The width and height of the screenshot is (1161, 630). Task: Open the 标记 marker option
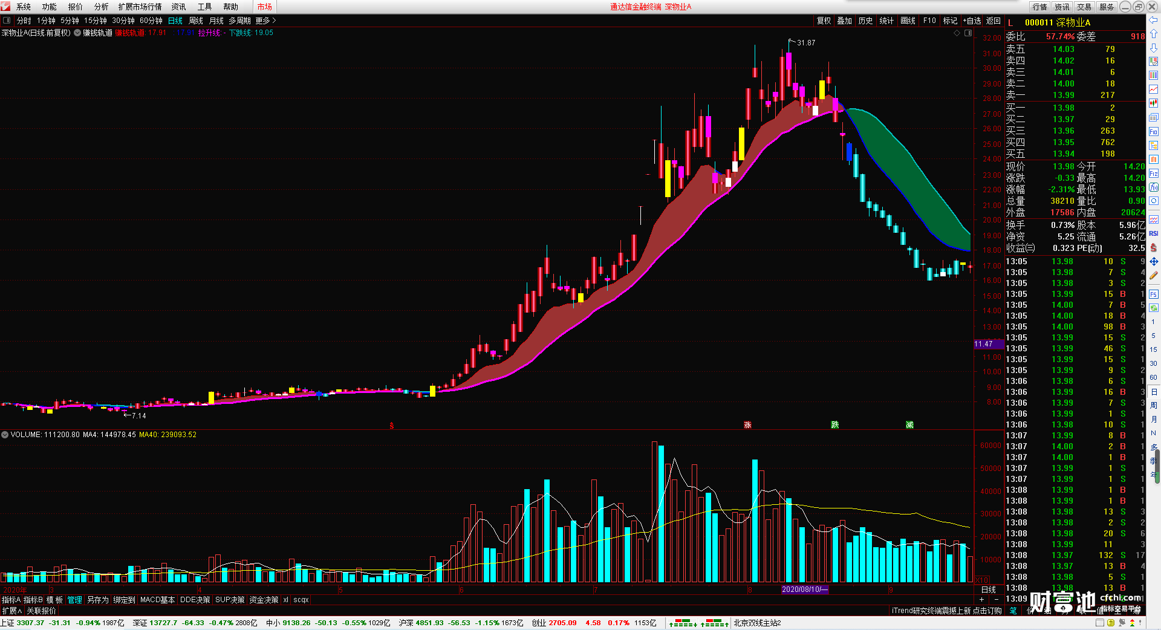(x=950, y=21)
